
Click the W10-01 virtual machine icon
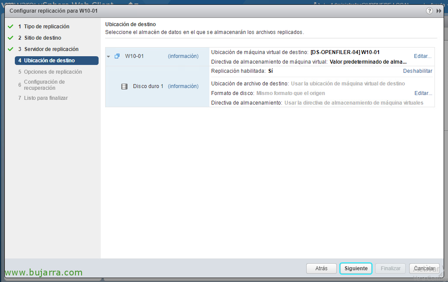pos(117,56)
